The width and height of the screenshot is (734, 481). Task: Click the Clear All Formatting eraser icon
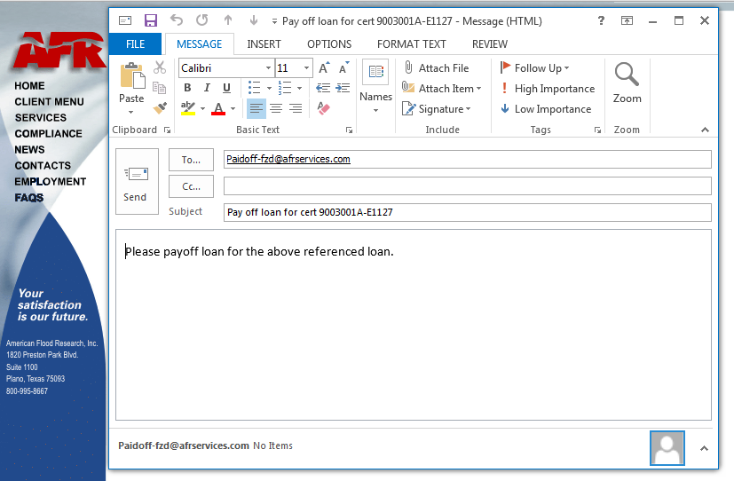click(323, 108)
